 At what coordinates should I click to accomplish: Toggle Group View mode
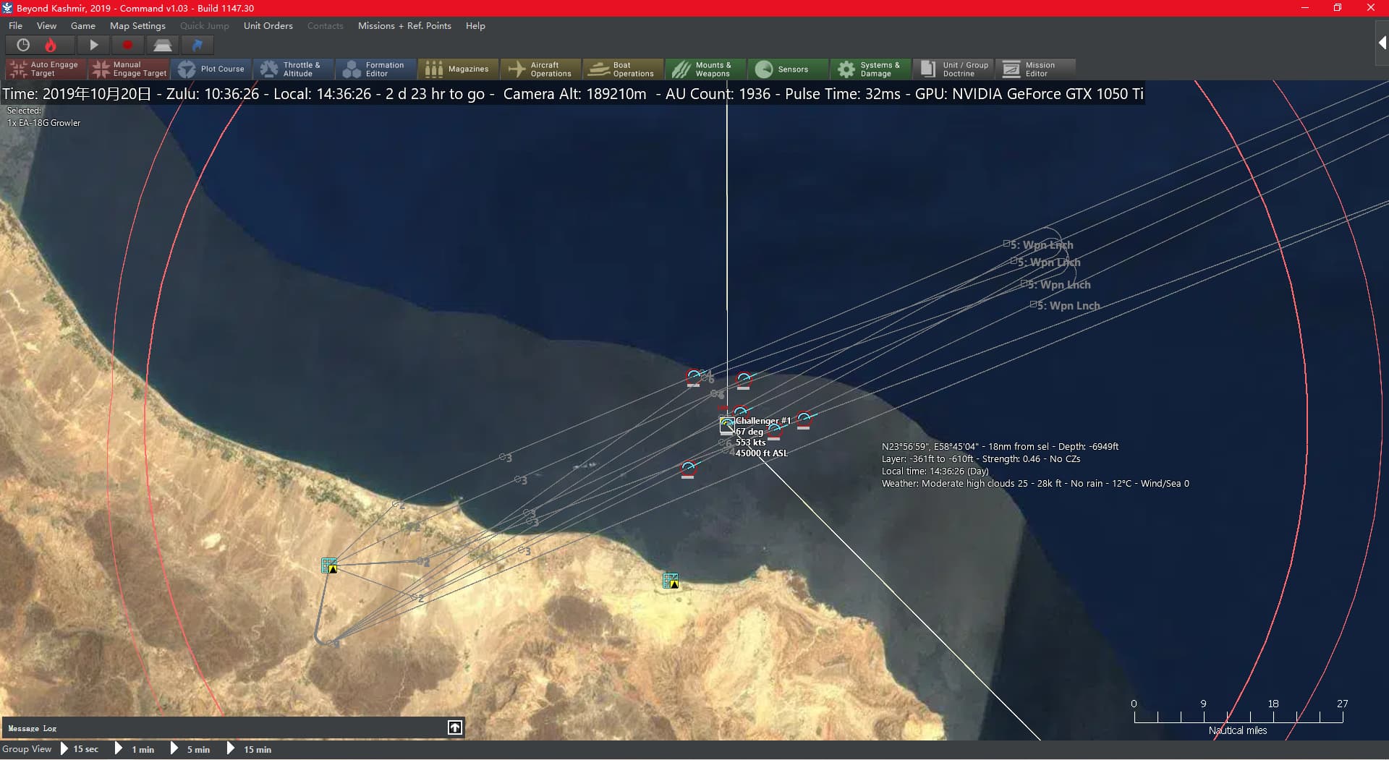[x=27, y=749]
